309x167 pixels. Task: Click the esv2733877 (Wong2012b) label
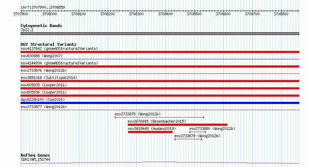44,107
